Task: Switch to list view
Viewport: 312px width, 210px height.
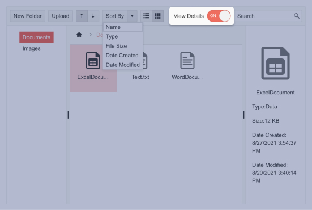Action: coord(146,16)
